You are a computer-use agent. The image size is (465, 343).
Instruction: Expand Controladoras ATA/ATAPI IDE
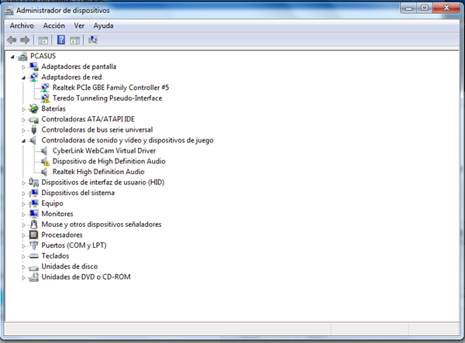[23, 120]
